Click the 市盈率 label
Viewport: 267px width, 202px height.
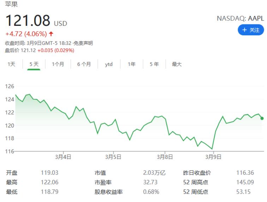[x=103, y=183]
